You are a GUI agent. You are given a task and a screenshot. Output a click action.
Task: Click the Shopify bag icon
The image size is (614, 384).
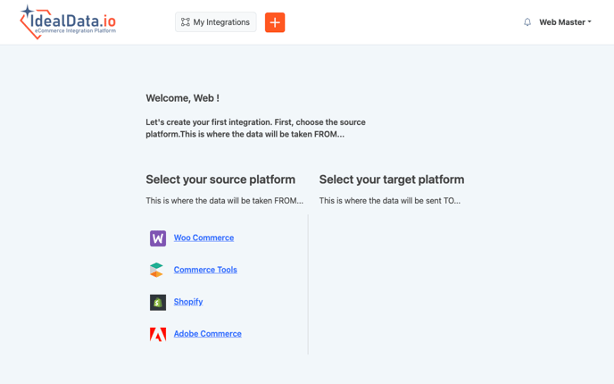click(x=158, y=302)
